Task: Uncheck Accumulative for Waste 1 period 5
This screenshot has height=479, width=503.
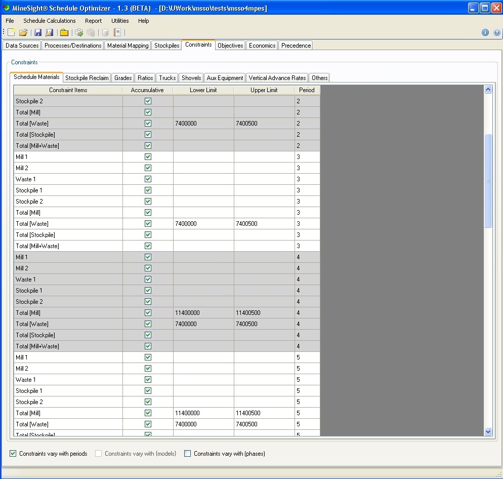Action: [x=148, y=379]
